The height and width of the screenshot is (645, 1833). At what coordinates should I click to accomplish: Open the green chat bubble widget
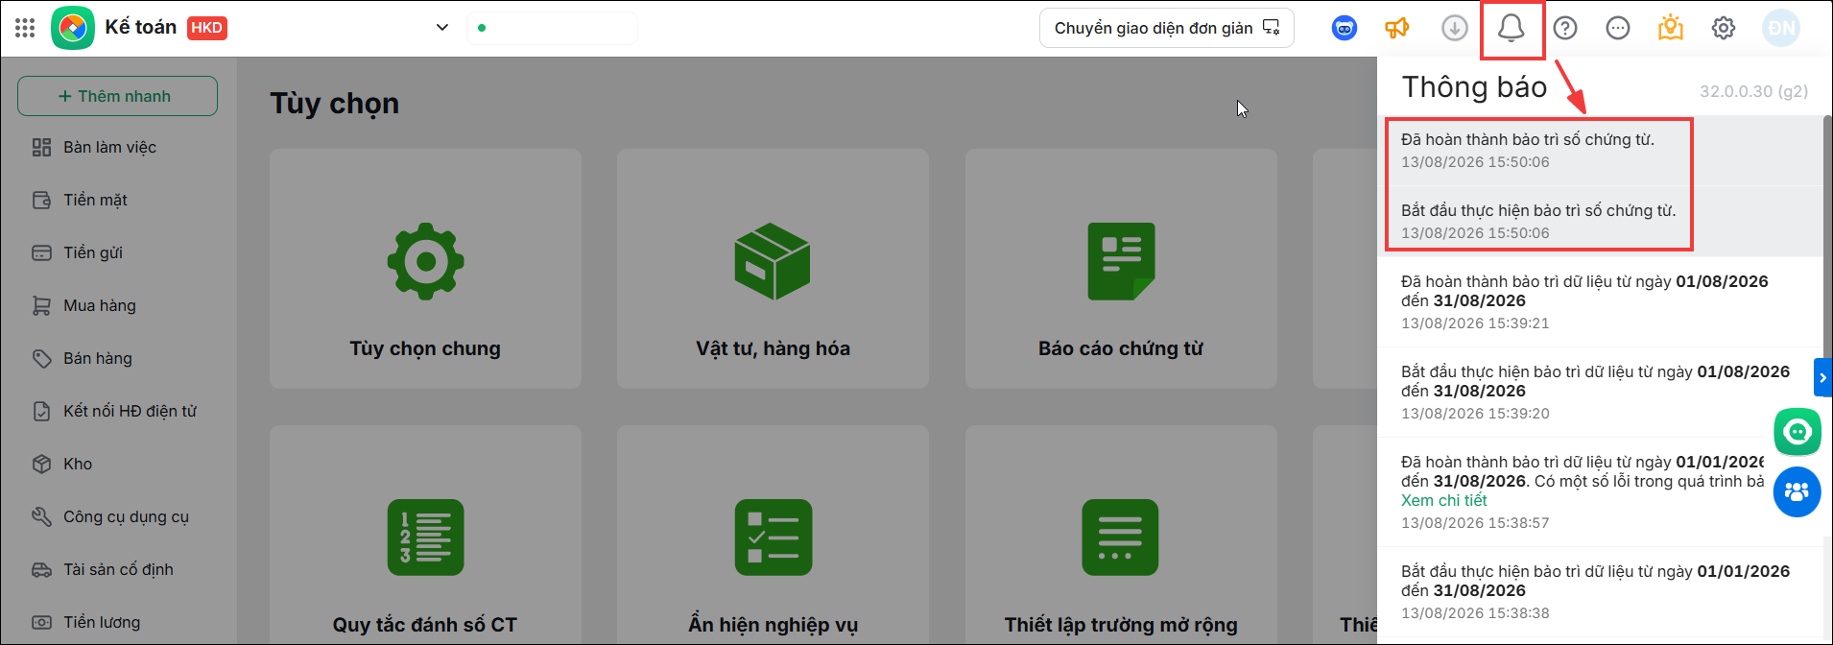click(x=1797, y=432)
